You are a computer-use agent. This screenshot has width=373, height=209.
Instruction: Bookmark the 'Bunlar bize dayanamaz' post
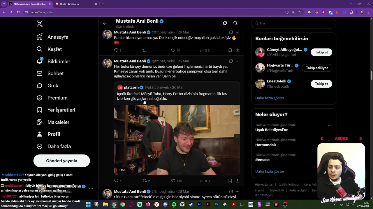230,50
